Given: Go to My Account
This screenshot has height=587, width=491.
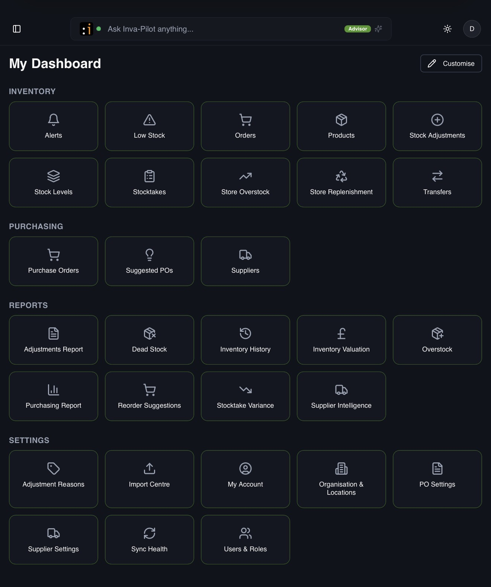Looking at the screenshot, I should coord(245,479).
